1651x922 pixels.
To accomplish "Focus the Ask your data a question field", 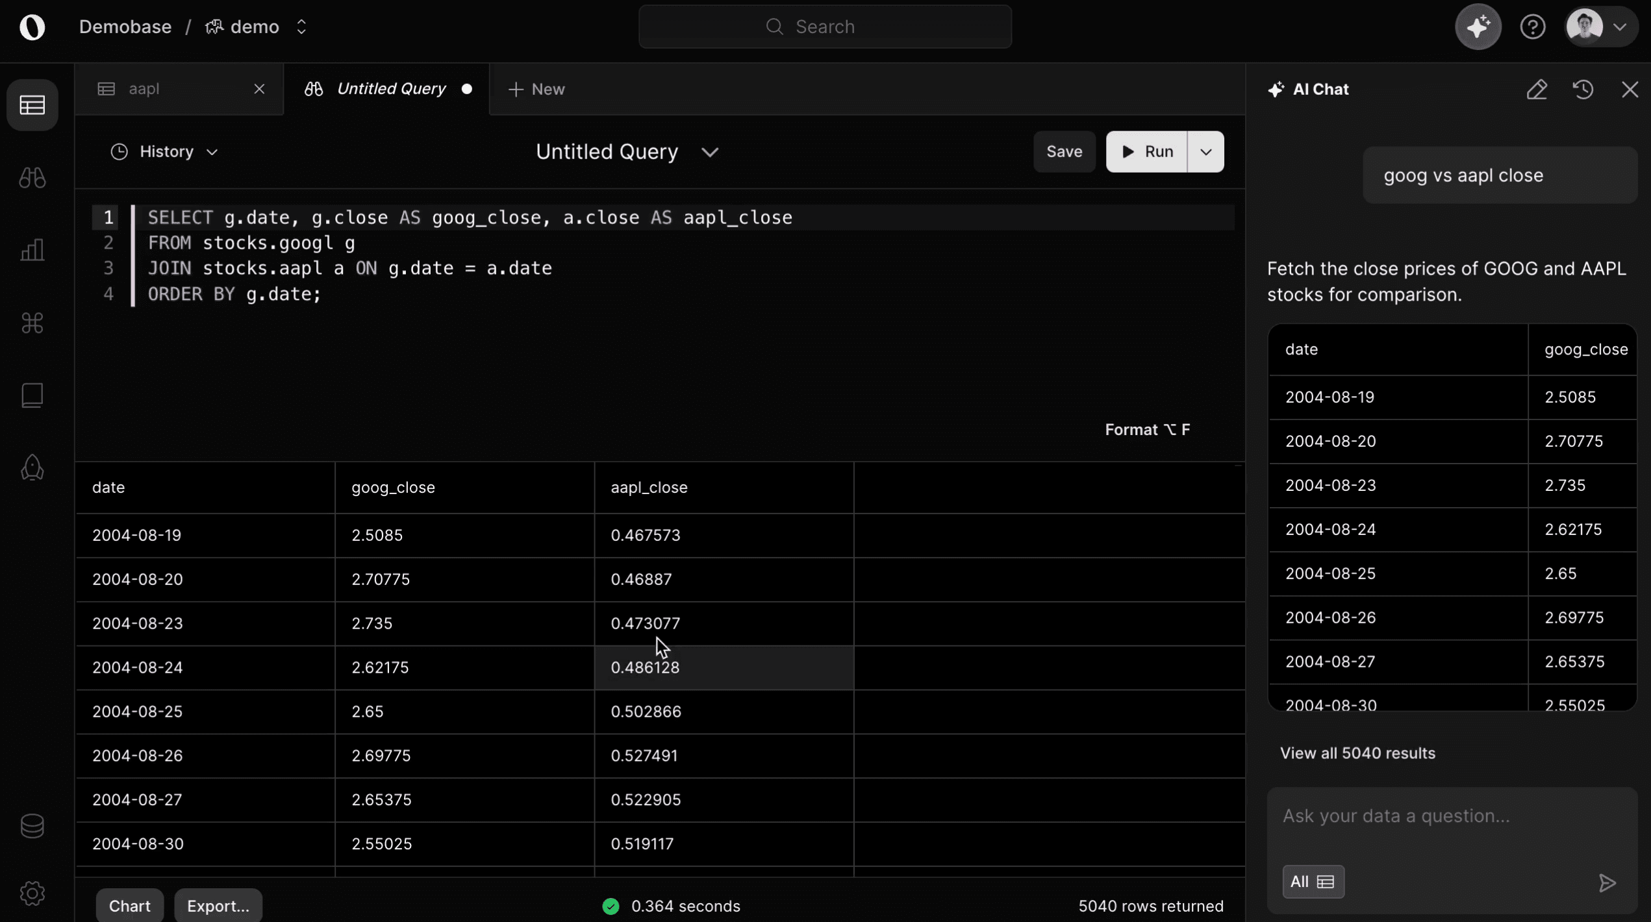I will 1452,816.
